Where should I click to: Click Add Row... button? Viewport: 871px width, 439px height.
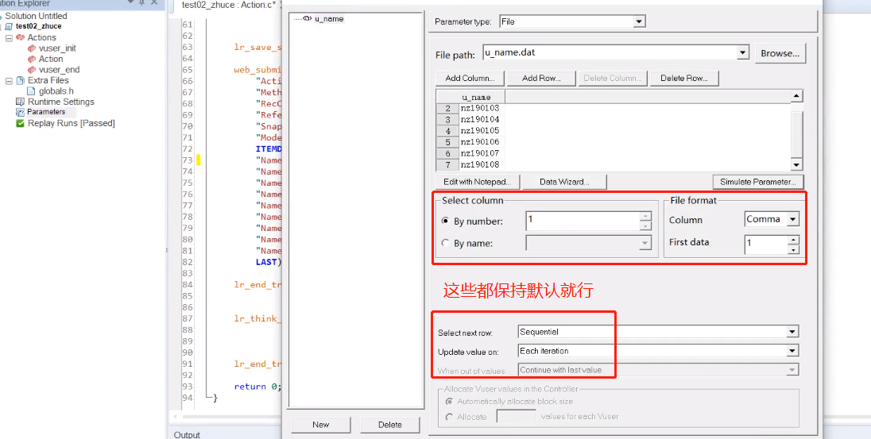pyautogui.click(x=541, y=79)
